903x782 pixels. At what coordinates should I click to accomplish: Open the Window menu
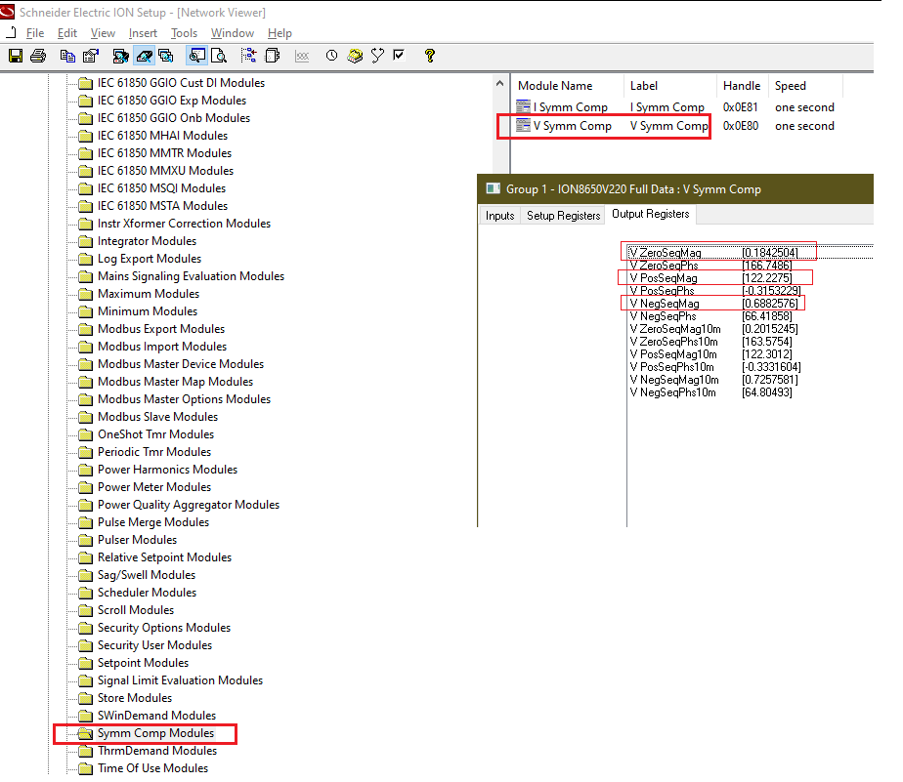[x=233, y=33]
